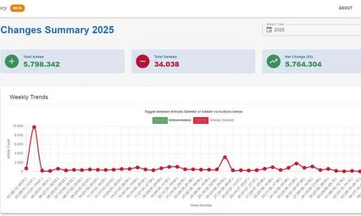Viewport: 361px width, 216px height.
Task: Click the Total Deleted label
Action: (165, 57)
